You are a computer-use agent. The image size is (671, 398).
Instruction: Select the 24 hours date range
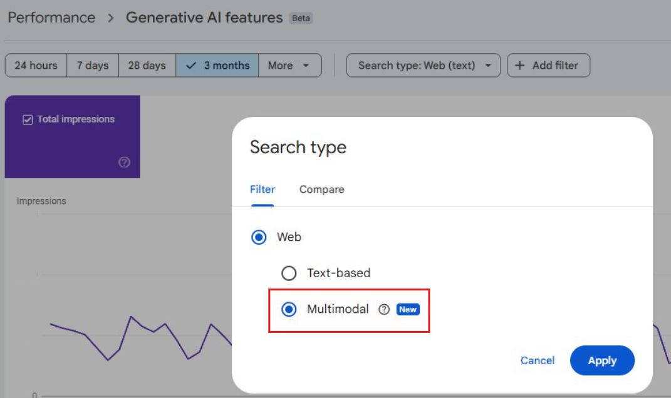(36, 66)
